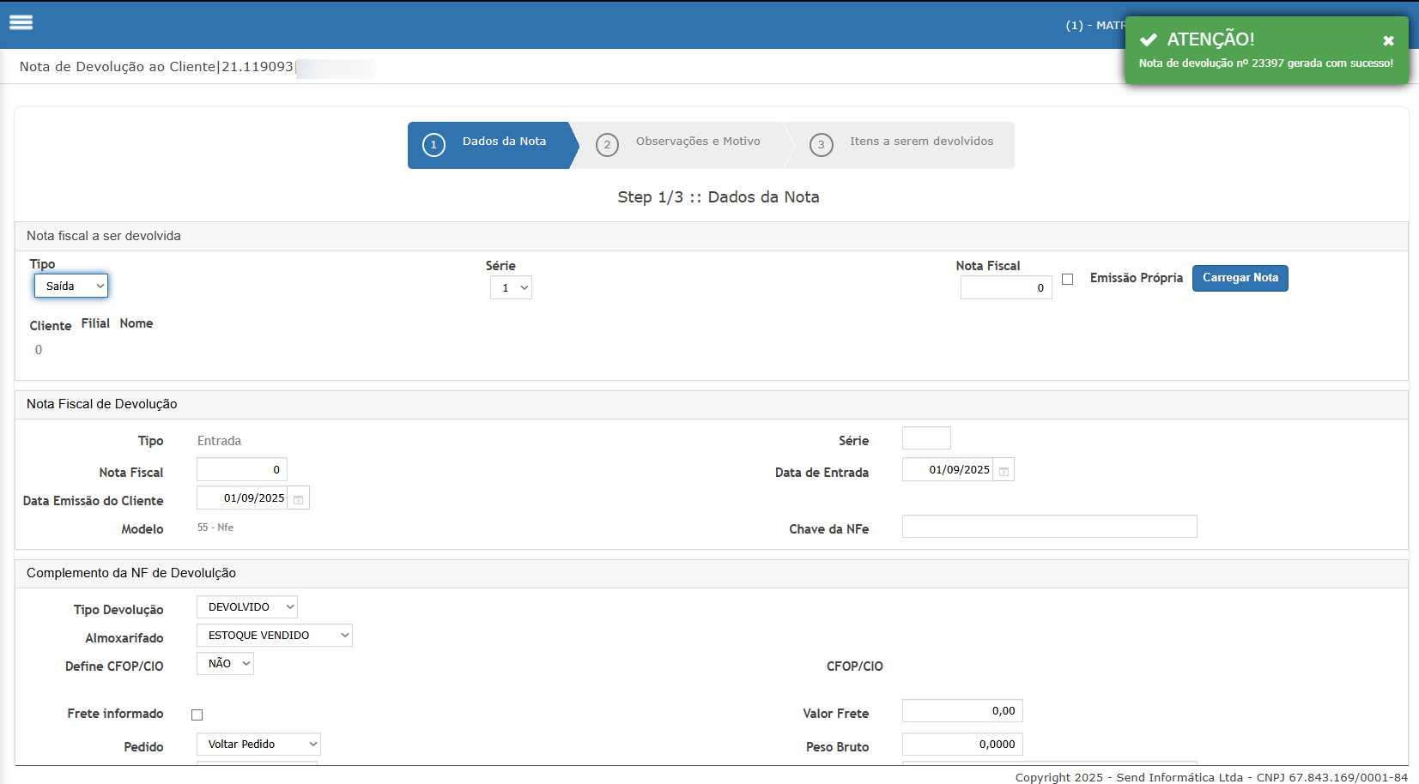The width and height of the screenshot is (1419, 784).
Task: Open the Tipo Devolução dropdown
Action: tap(247, 607)
